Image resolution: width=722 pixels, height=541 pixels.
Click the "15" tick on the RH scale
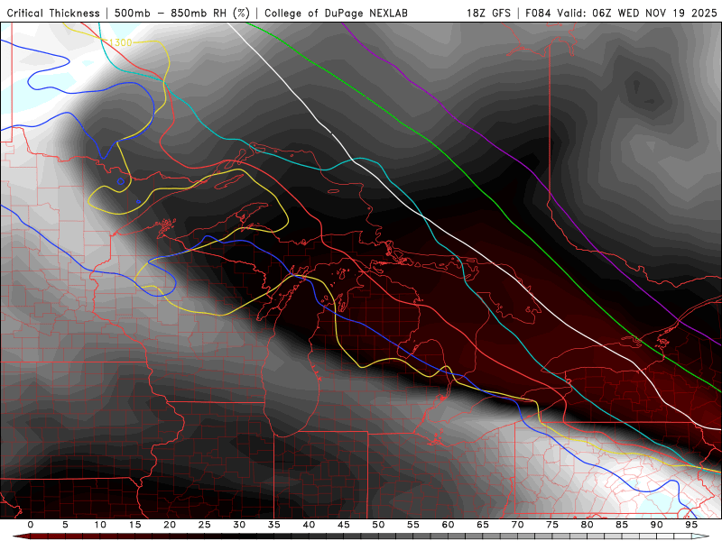134,525
